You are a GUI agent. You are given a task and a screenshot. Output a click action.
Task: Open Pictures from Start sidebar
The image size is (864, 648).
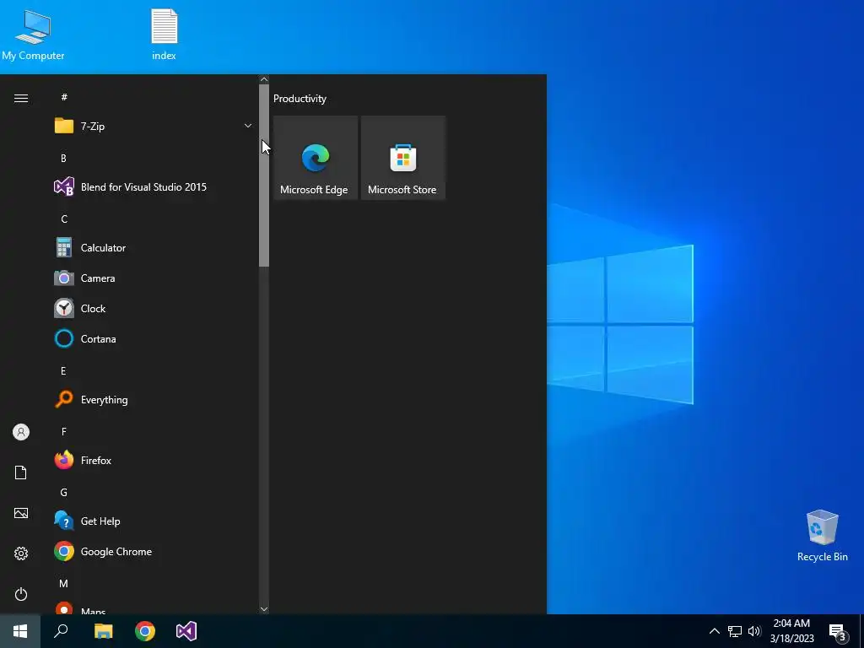[x=21, y=513]
